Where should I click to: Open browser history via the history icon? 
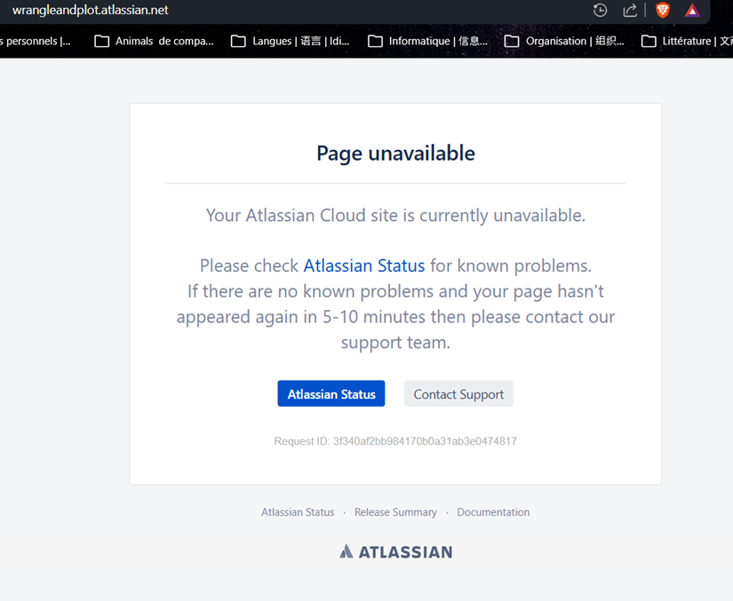[x=600, y=11]
